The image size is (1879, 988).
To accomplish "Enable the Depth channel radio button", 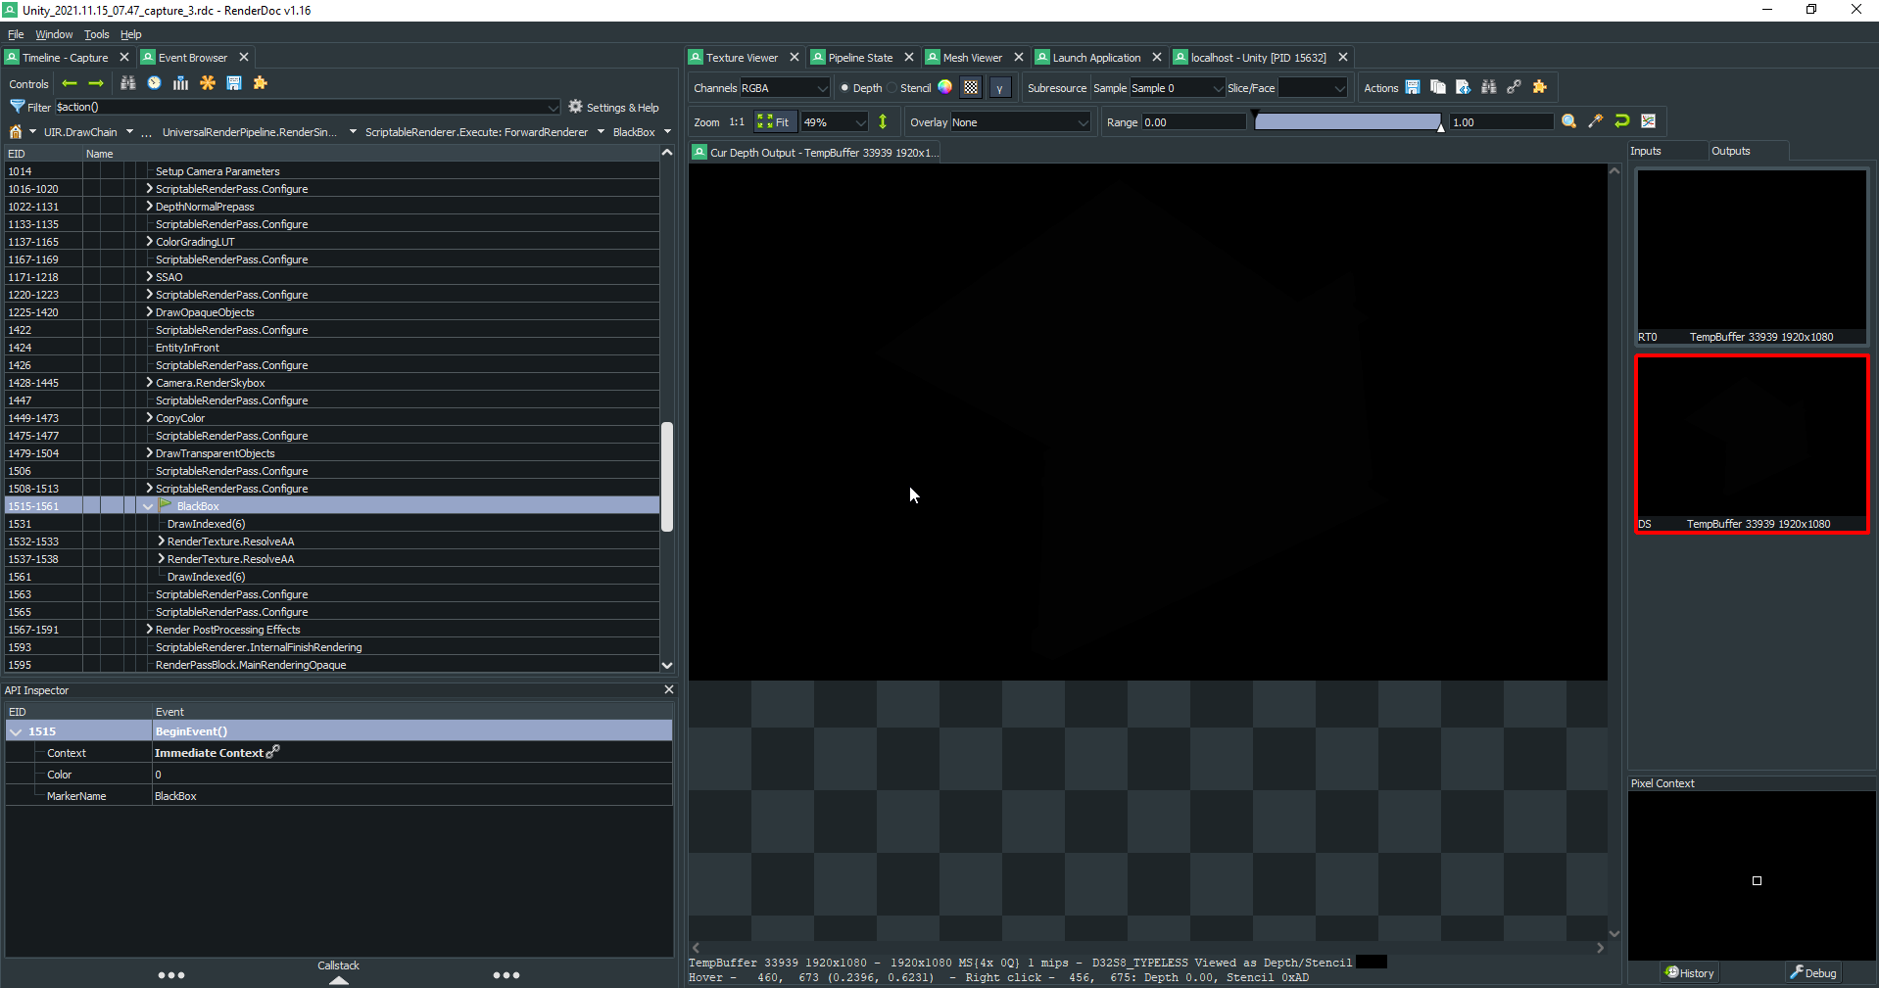I will tap(844, 88).
